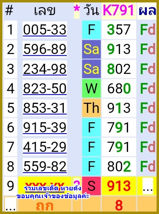
Task: Click the pink asterisk column header
Action: 76,11
